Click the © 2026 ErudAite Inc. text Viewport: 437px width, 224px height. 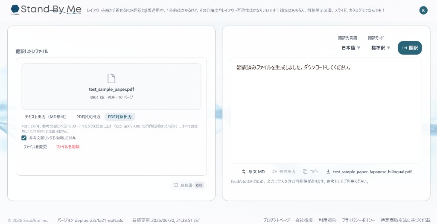pos(28,221)
